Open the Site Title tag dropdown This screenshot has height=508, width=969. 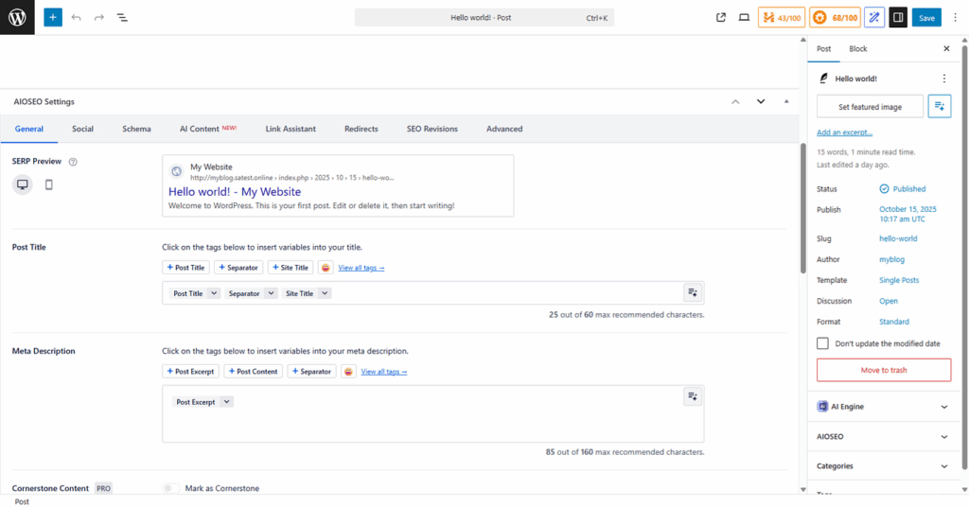(x=324, y=293)
